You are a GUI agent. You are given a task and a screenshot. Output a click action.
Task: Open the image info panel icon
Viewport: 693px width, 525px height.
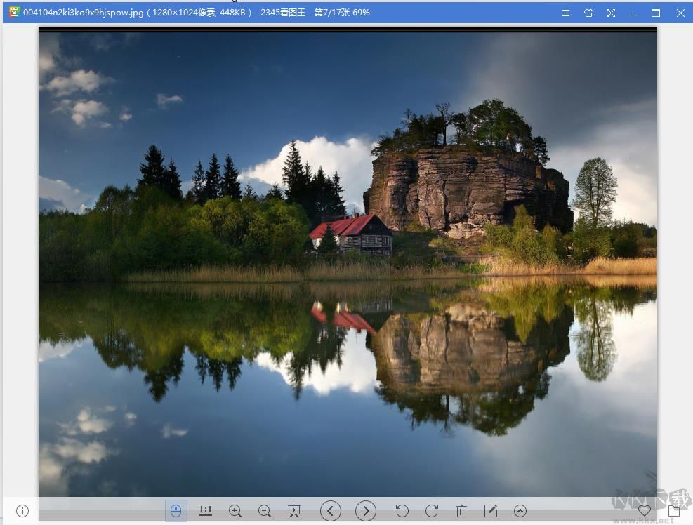pyautogui.click(x=22, y=511)
